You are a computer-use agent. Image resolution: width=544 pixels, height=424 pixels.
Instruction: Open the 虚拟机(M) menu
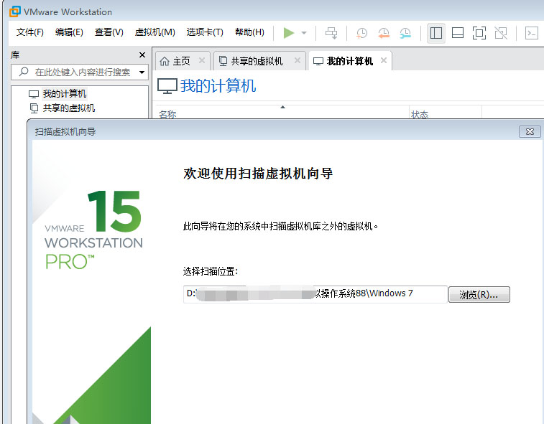[155, 32]
